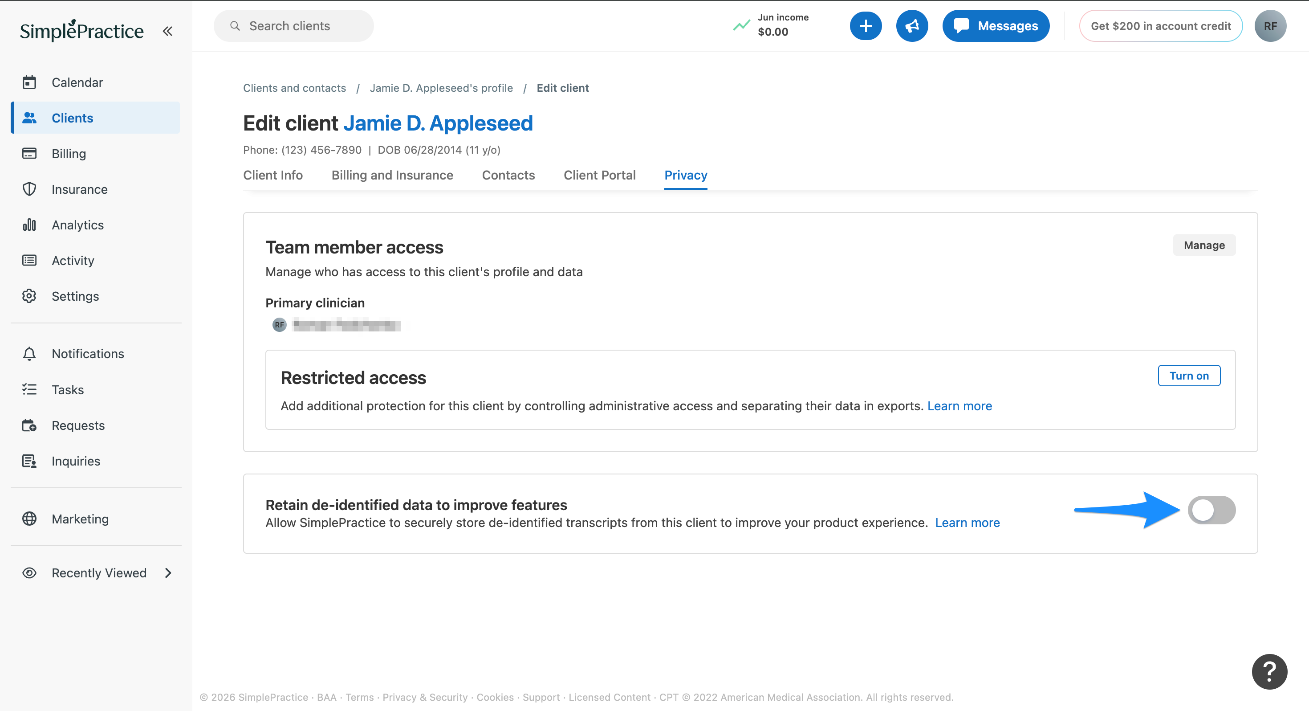Click the Phone: (123) 456-7890 text
1309x711 pixels.
[x=302, y=150]
